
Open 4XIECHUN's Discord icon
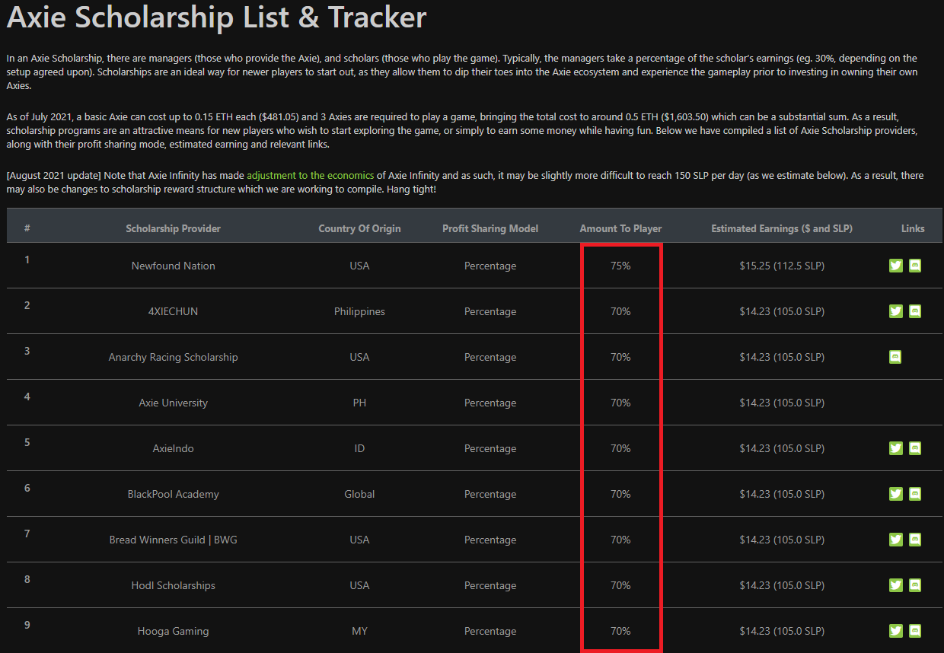[915, 311]
